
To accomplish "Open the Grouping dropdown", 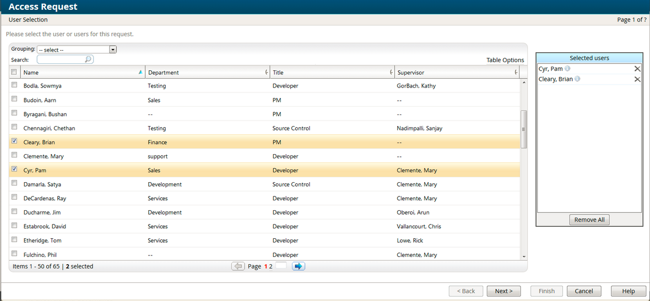I will [113, 50].
